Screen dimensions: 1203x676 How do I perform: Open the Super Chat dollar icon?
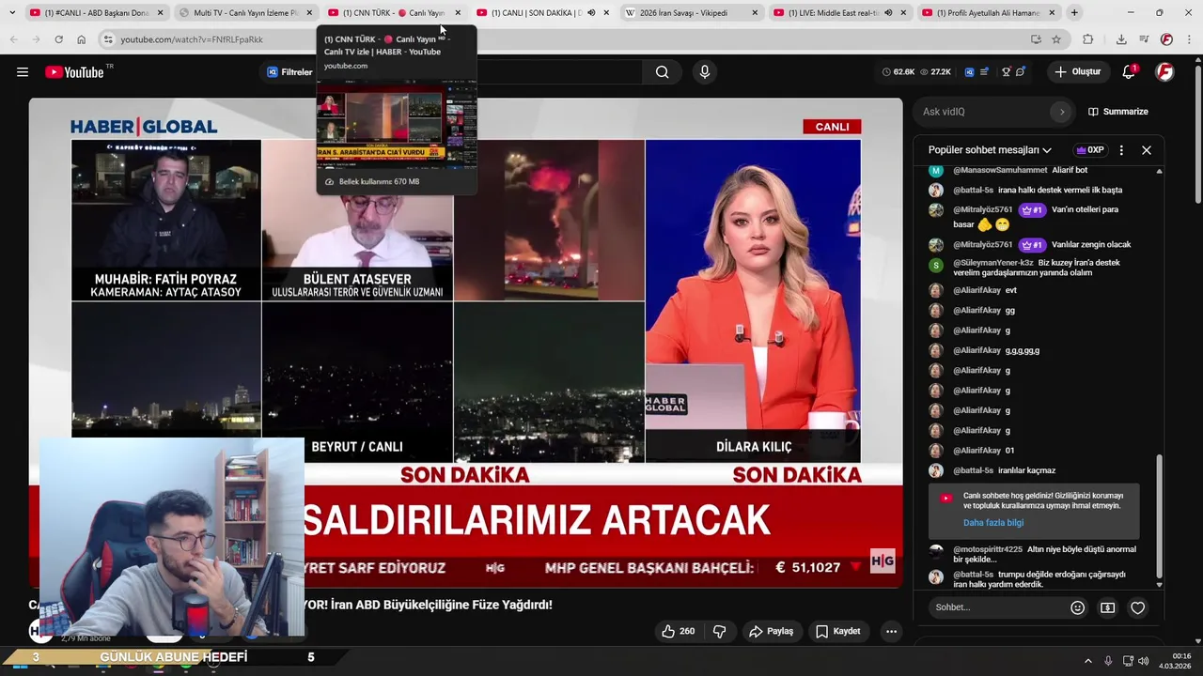(x=1108, y=607)
